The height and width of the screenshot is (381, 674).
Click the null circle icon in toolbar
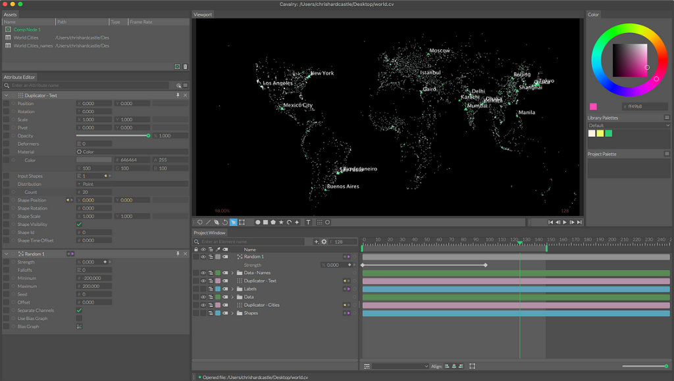[x=328, y=222]
